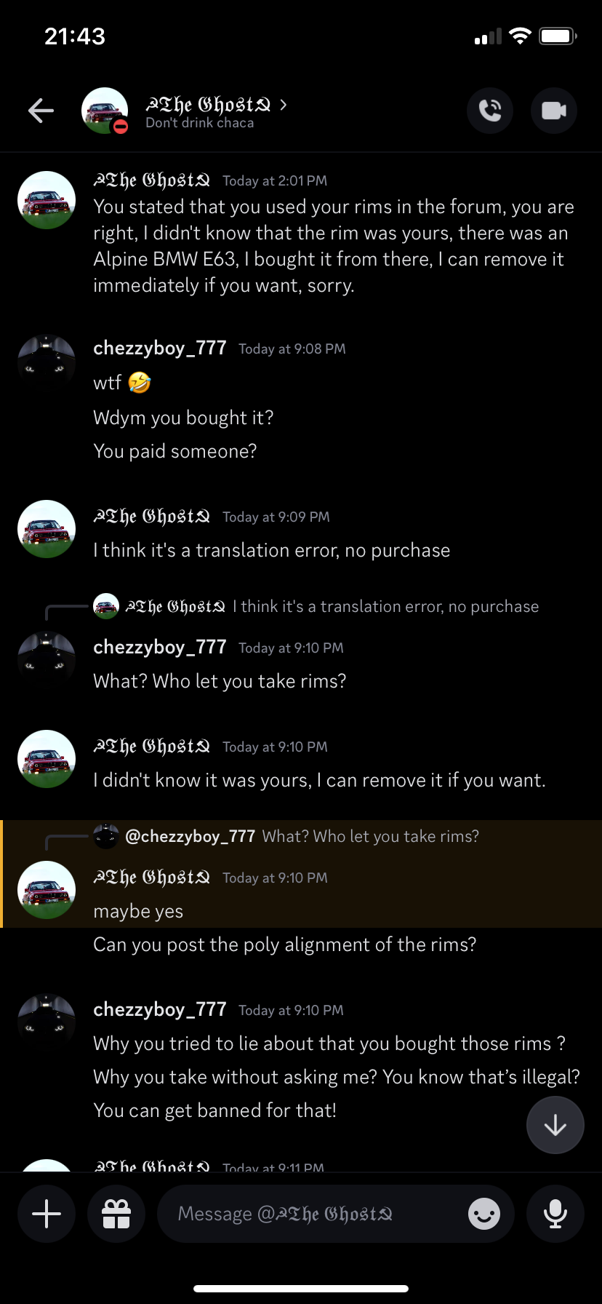
Task: Tap the microphone voice message icon
Action: 555,1214
